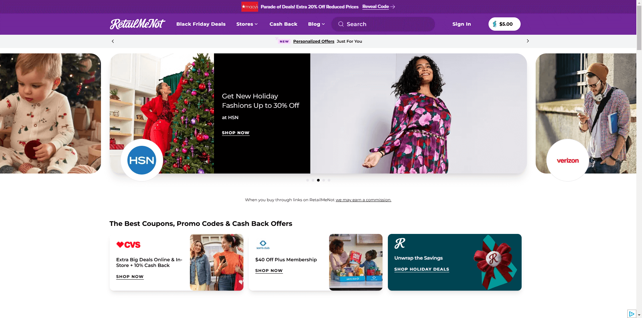
Task: Click the baby pajamas carousel slide
Action: (50, 113)
